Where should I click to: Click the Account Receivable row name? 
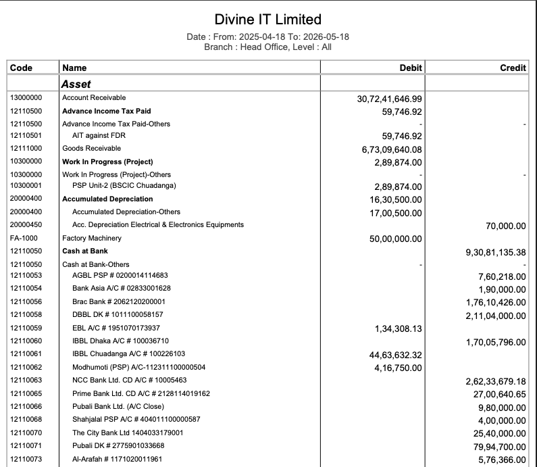(x=94, y=97)
